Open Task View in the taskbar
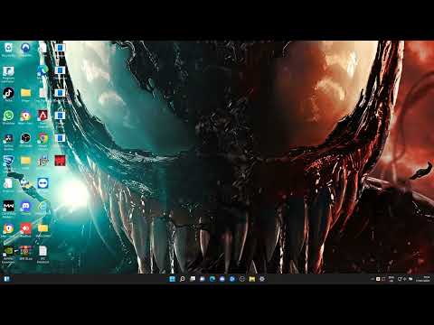Image resolution: width=434 pixels, height=325 pixels. click(193, 279)
